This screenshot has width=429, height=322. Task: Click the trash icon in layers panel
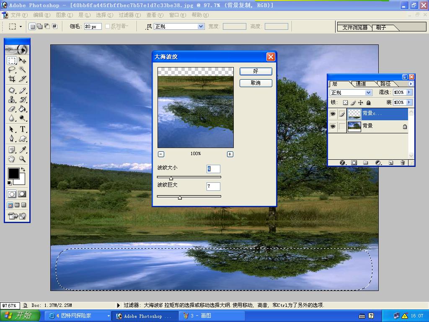(403, 163)
